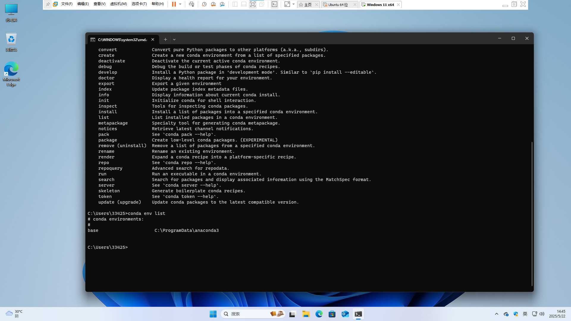
Task: Click the 'base' environment name in output
Action: tap(93, 230)
